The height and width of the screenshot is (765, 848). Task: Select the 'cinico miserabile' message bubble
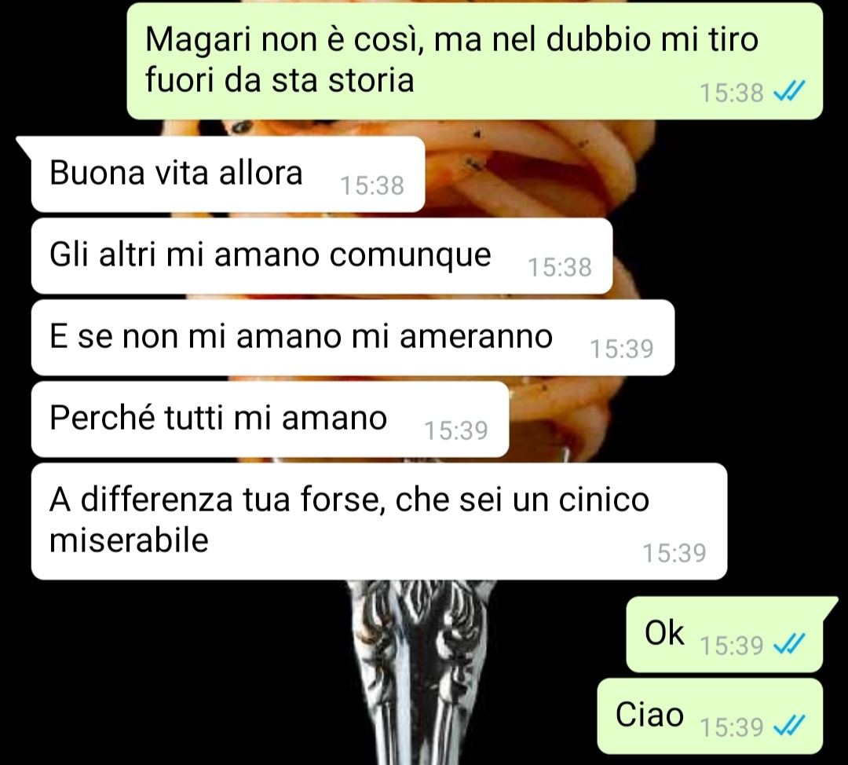click(379, 522)
